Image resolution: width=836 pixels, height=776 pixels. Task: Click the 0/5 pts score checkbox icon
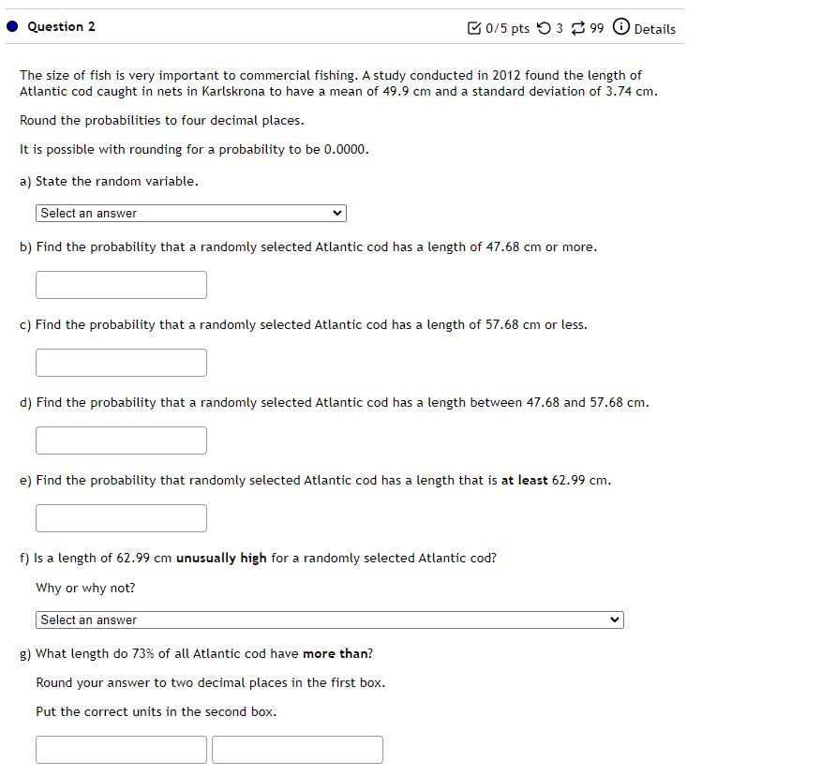point(474,28)
